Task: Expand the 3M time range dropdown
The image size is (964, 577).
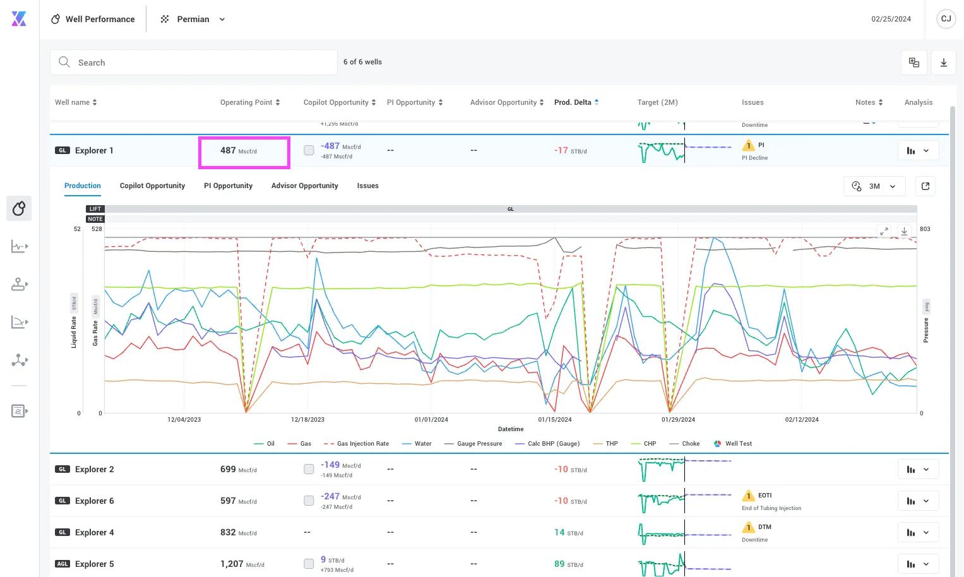Action: coord(874,186)
